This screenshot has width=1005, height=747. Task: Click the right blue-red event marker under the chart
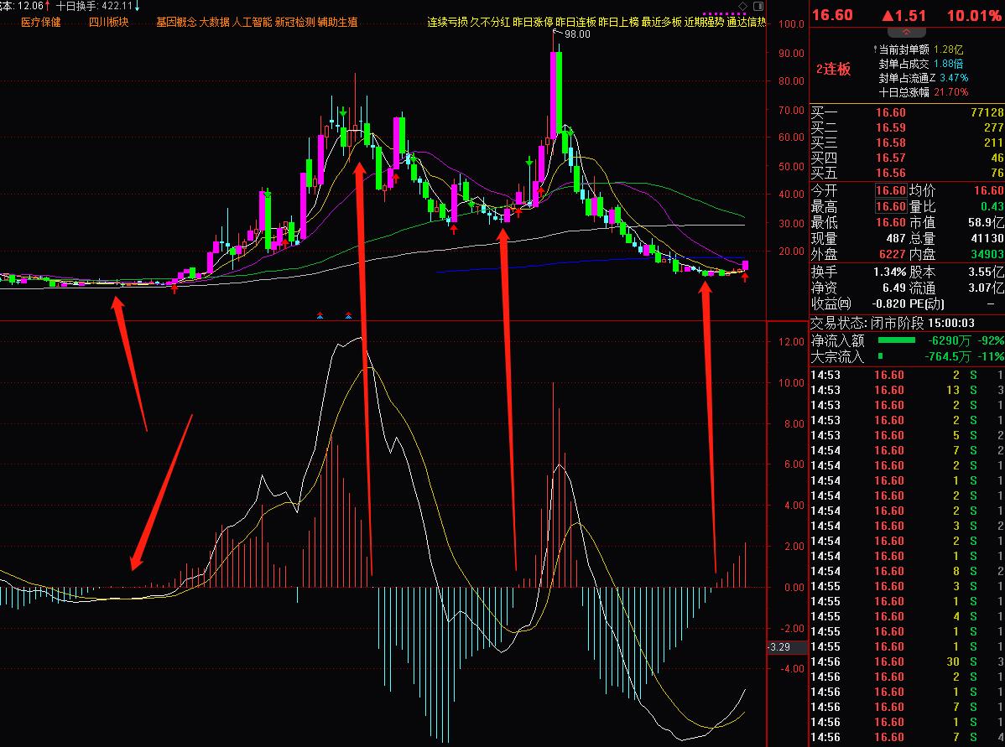tap(348, 315)
